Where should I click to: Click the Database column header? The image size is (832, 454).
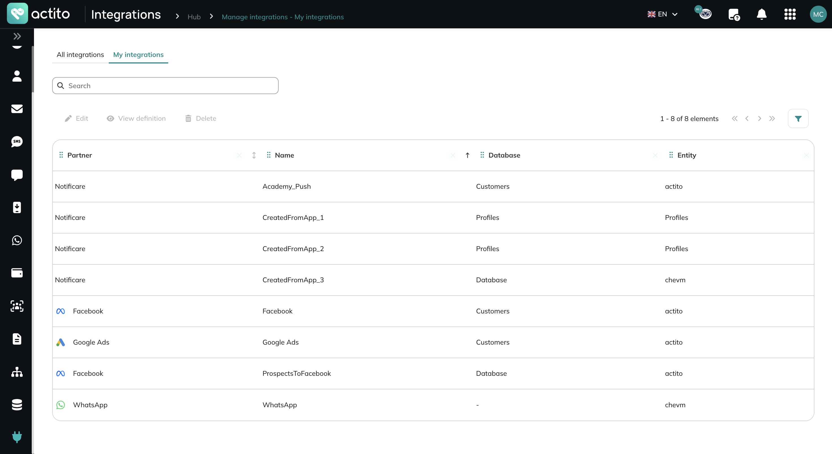point(504,155)
